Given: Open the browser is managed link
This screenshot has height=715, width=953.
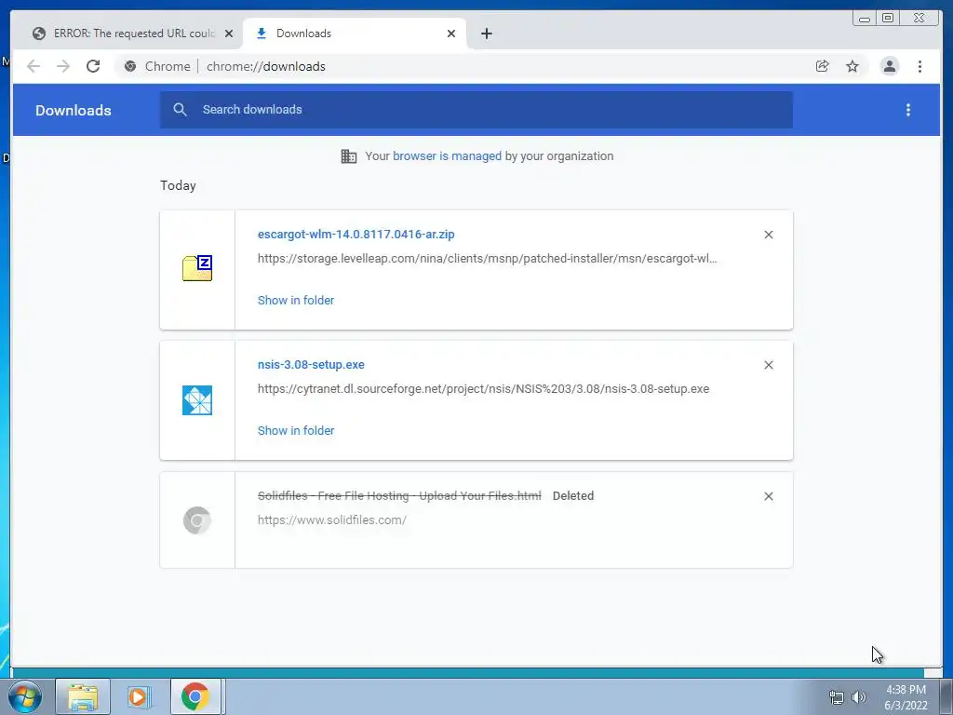Looking at the screenshot, I should [447, 156].
